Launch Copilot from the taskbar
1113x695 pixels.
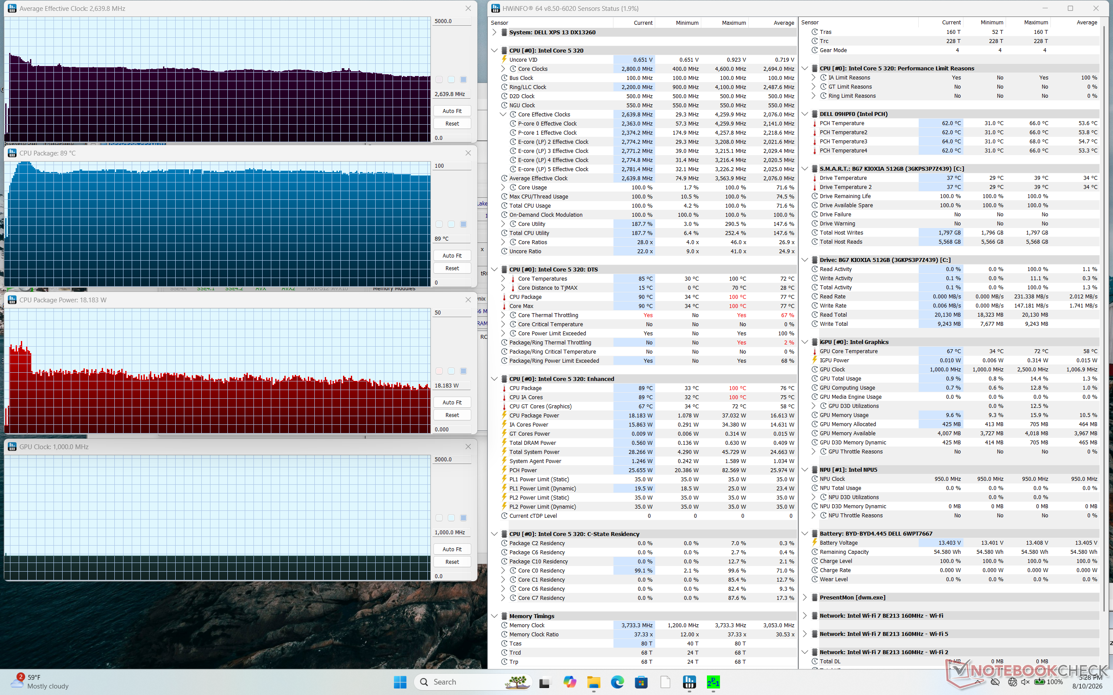(570, 682)
